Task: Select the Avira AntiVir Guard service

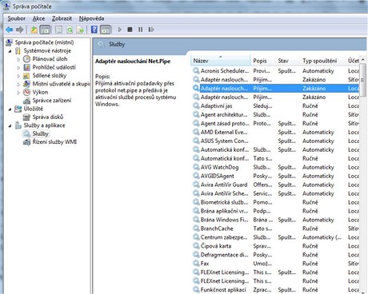Action: [x=275, y=185]
